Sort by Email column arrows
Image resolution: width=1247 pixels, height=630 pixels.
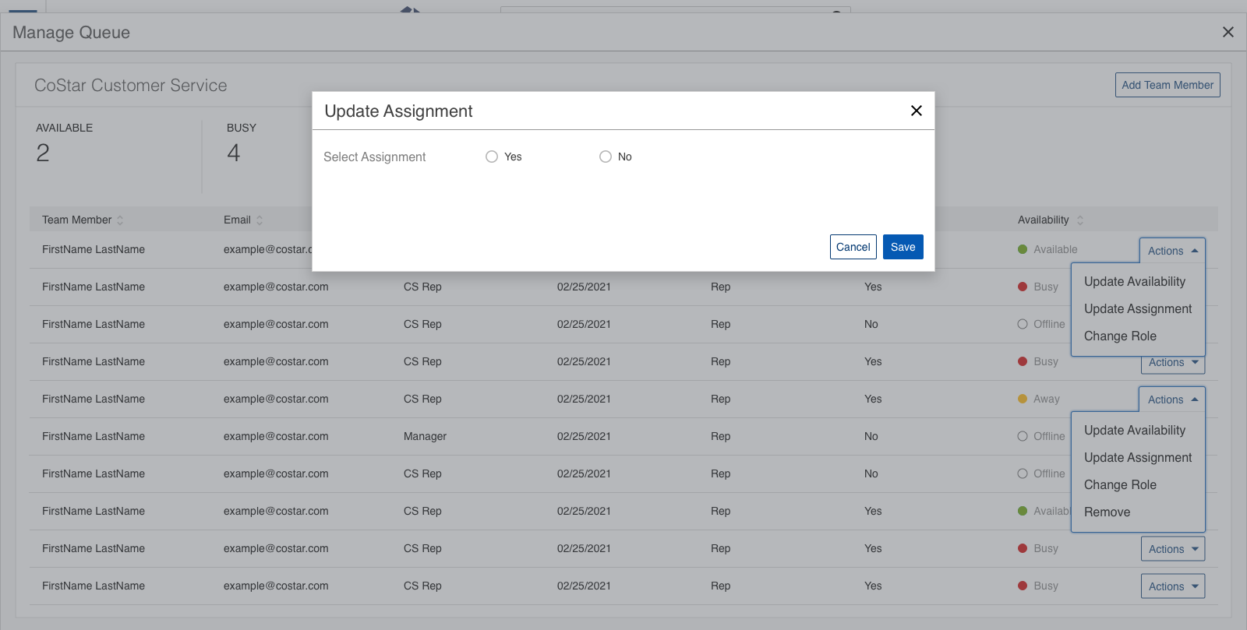coord(260,220)
